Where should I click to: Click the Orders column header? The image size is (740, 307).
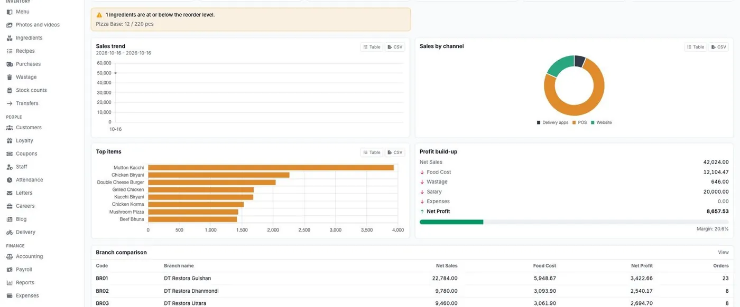[721, 266]
